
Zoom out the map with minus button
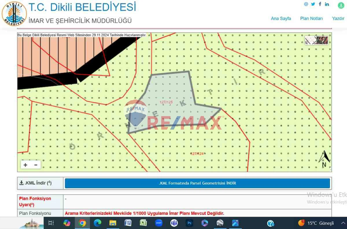(36, 165)
